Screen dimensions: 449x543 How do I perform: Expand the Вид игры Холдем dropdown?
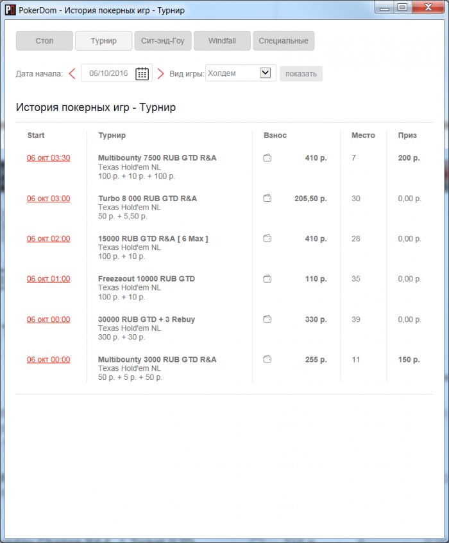265,73
